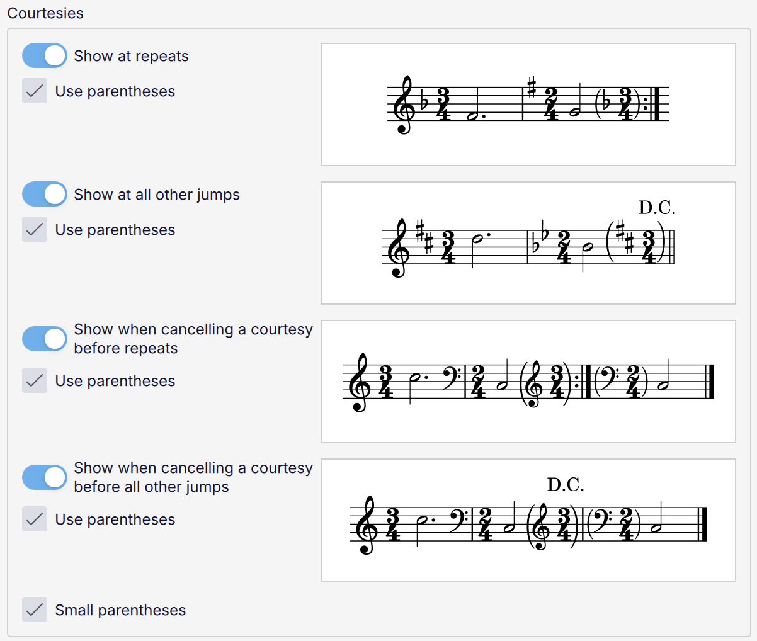This screenshot has width=757, height=641.
Task: Toggle the Show at repeats switch
Action: point(44,55)
